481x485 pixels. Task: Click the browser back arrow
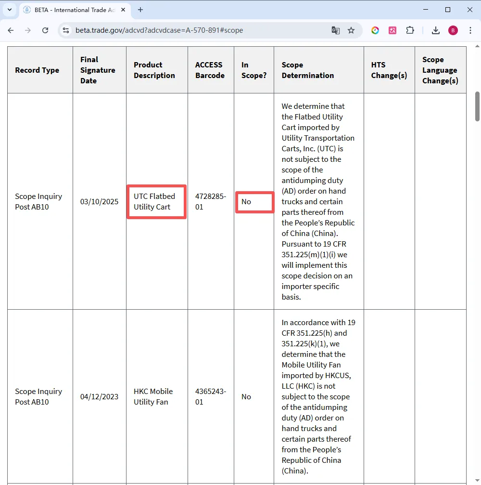pyautogui.click(x=11, y=30)
